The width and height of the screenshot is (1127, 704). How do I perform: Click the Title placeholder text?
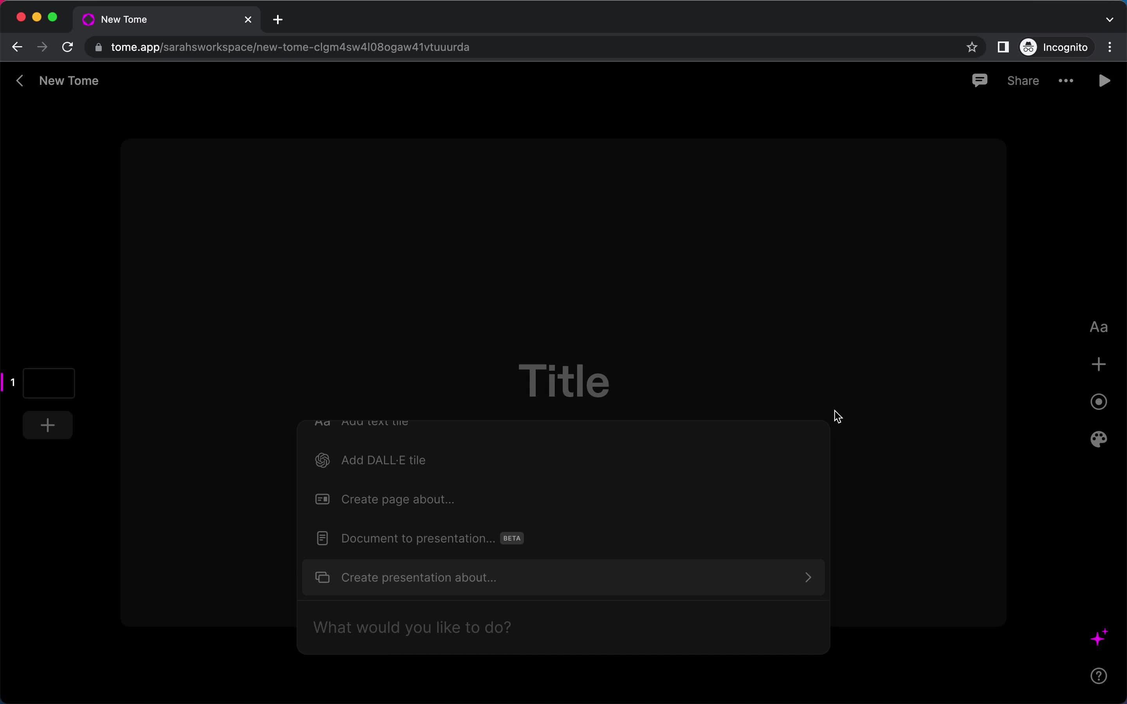pyautogui.click(x=563, y=381)
